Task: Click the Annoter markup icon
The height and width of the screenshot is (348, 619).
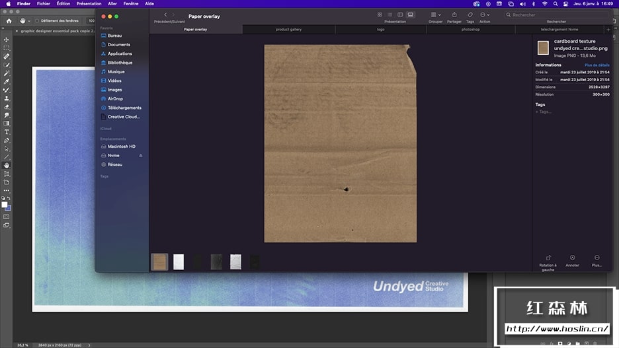Action: click(x=572, y=258)
